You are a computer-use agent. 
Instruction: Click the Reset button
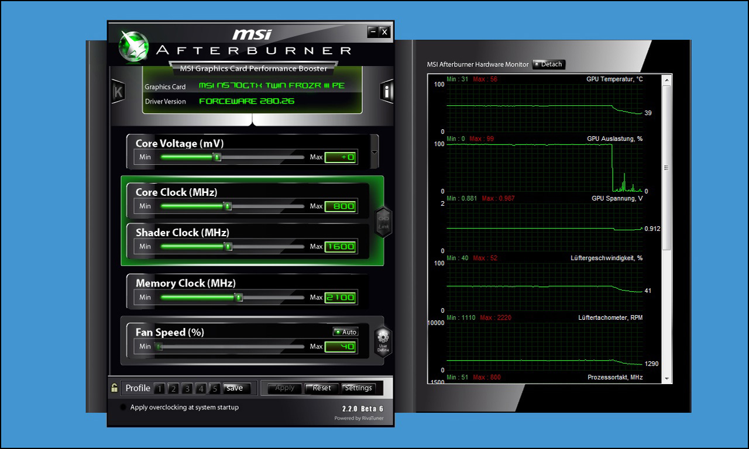point(322,388)
